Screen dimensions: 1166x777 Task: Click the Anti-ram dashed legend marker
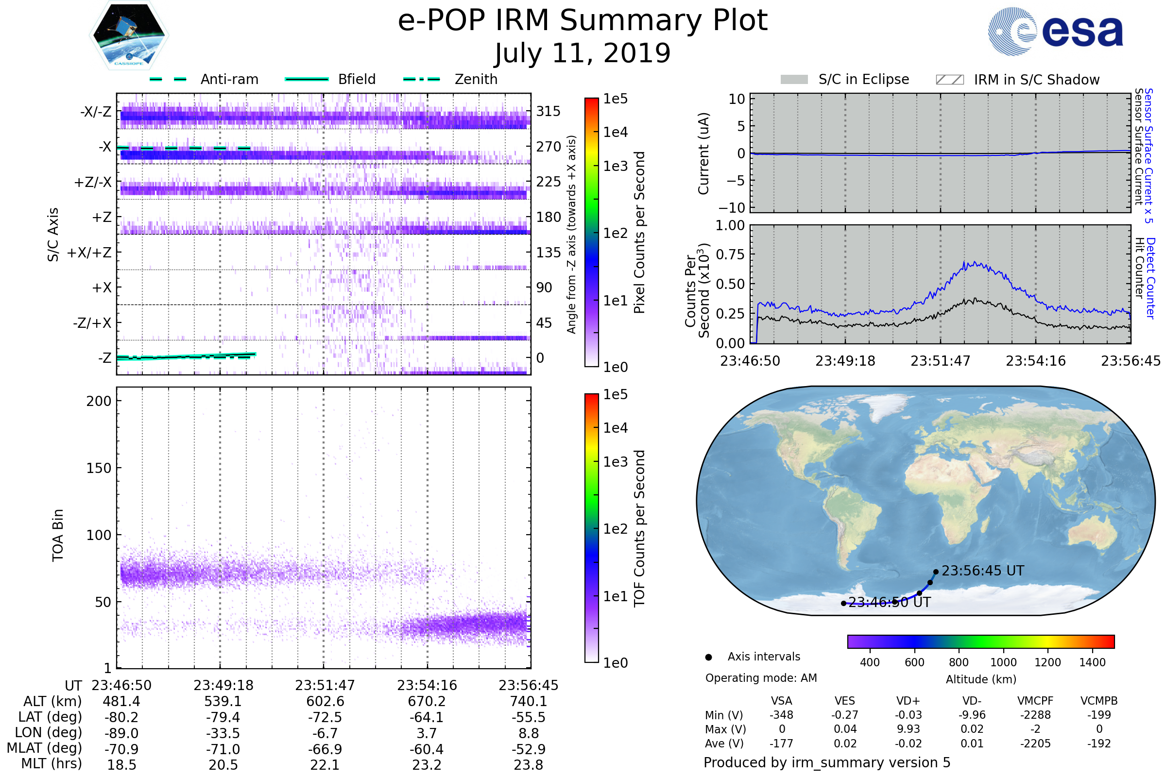[x=168, y=79]
